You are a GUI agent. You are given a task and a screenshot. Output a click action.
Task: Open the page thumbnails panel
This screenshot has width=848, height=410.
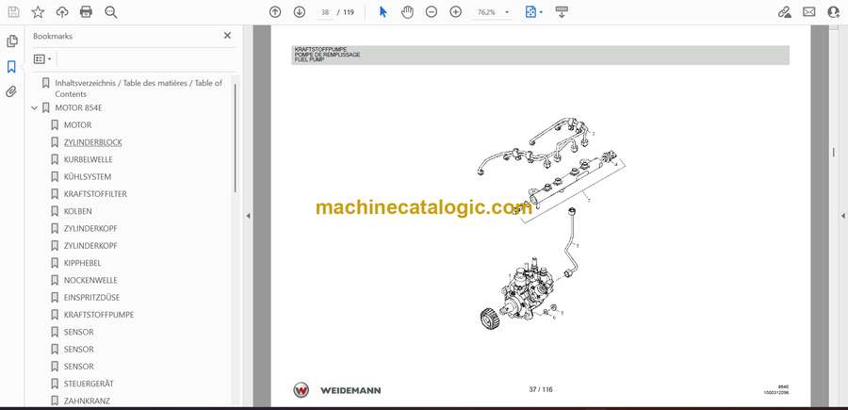[x=11, y=41]
